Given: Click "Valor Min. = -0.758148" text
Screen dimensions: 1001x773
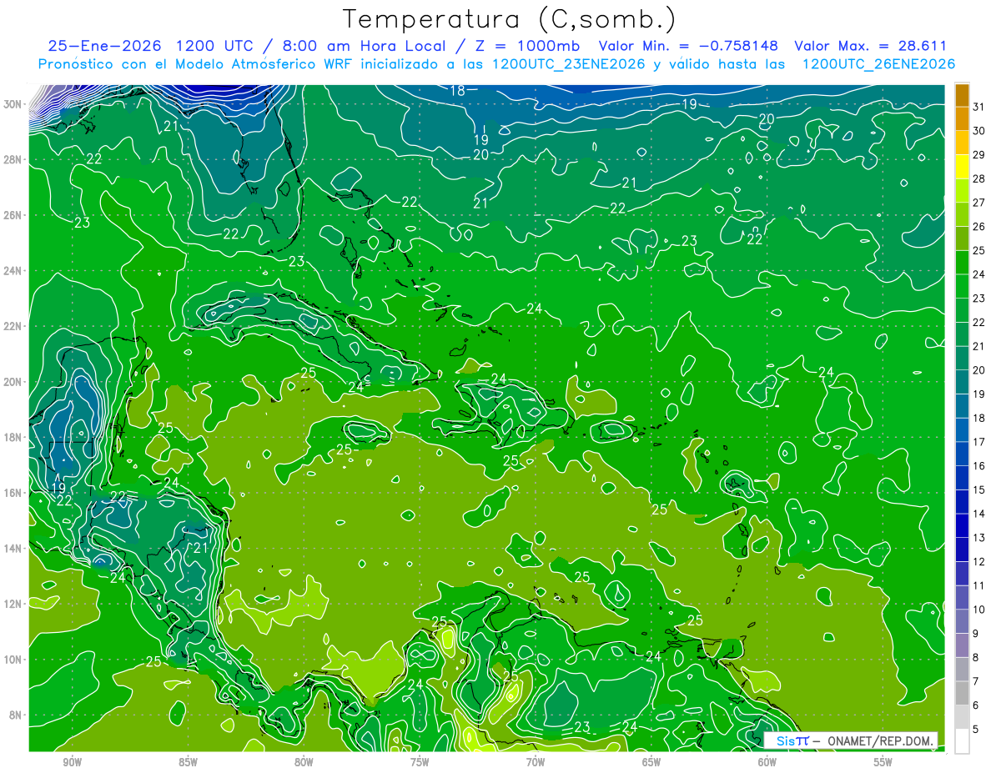Looking at the screenshot, I should 689,46.
